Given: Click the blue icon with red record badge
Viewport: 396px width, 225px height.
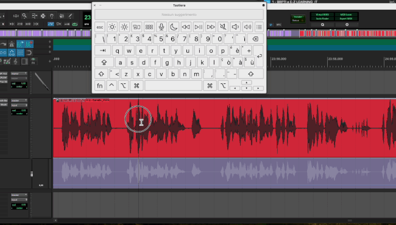Looking at the screenshot, I should [29, 44].
